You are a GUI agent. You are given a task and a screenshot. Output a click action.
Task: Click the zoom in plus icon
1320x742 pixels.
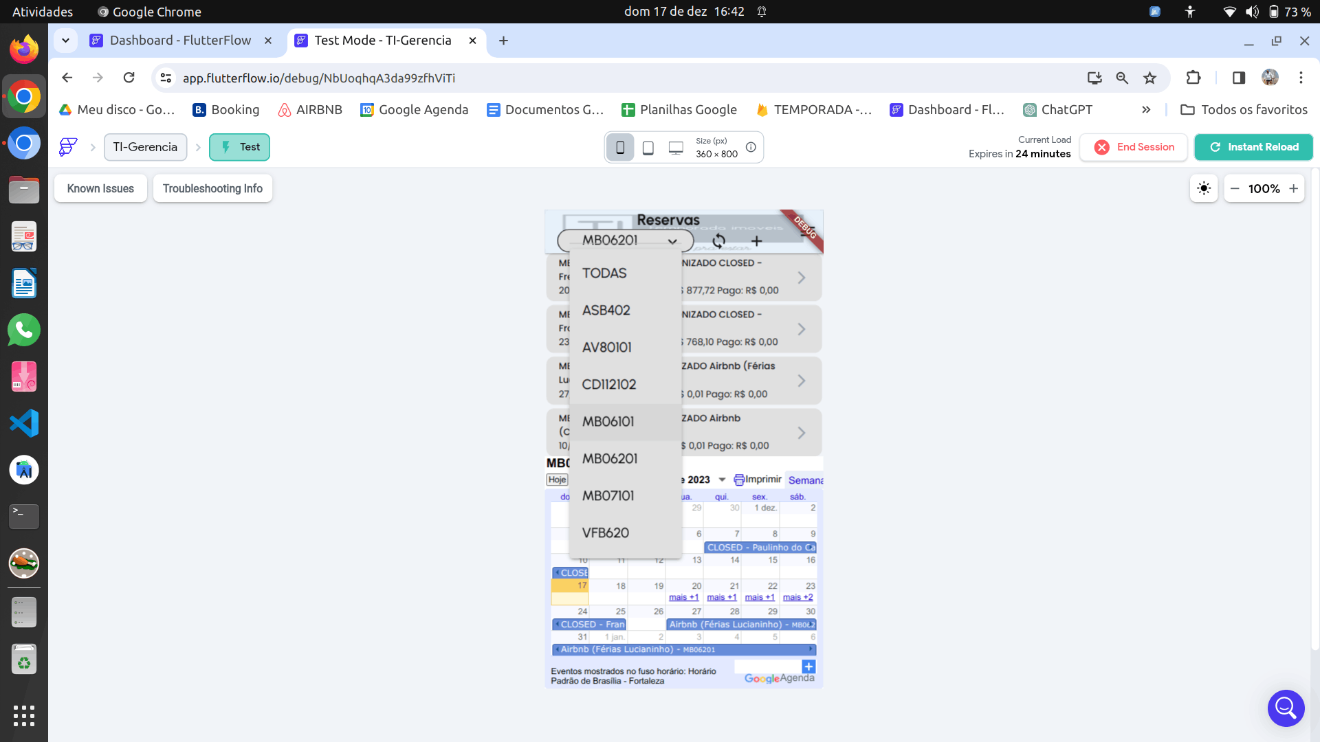click(x=1294, y=189)
